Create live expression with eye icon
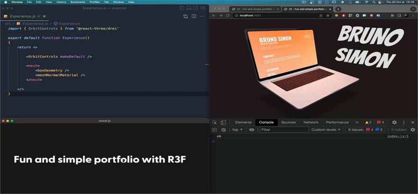418x194 pixels. [251, 130]
